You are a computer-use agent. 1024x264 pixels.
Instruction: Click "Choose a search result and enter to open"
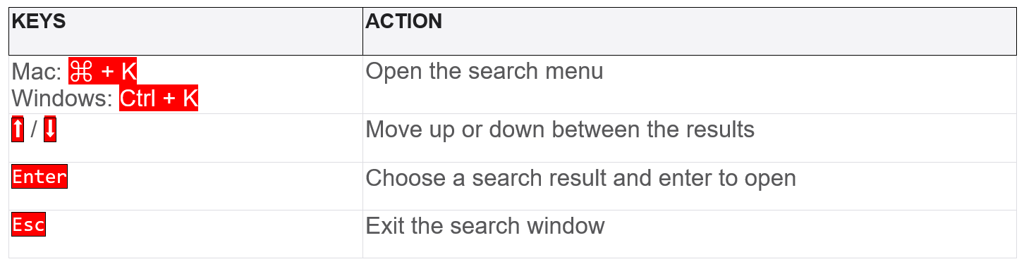click(x=580, y=178)
